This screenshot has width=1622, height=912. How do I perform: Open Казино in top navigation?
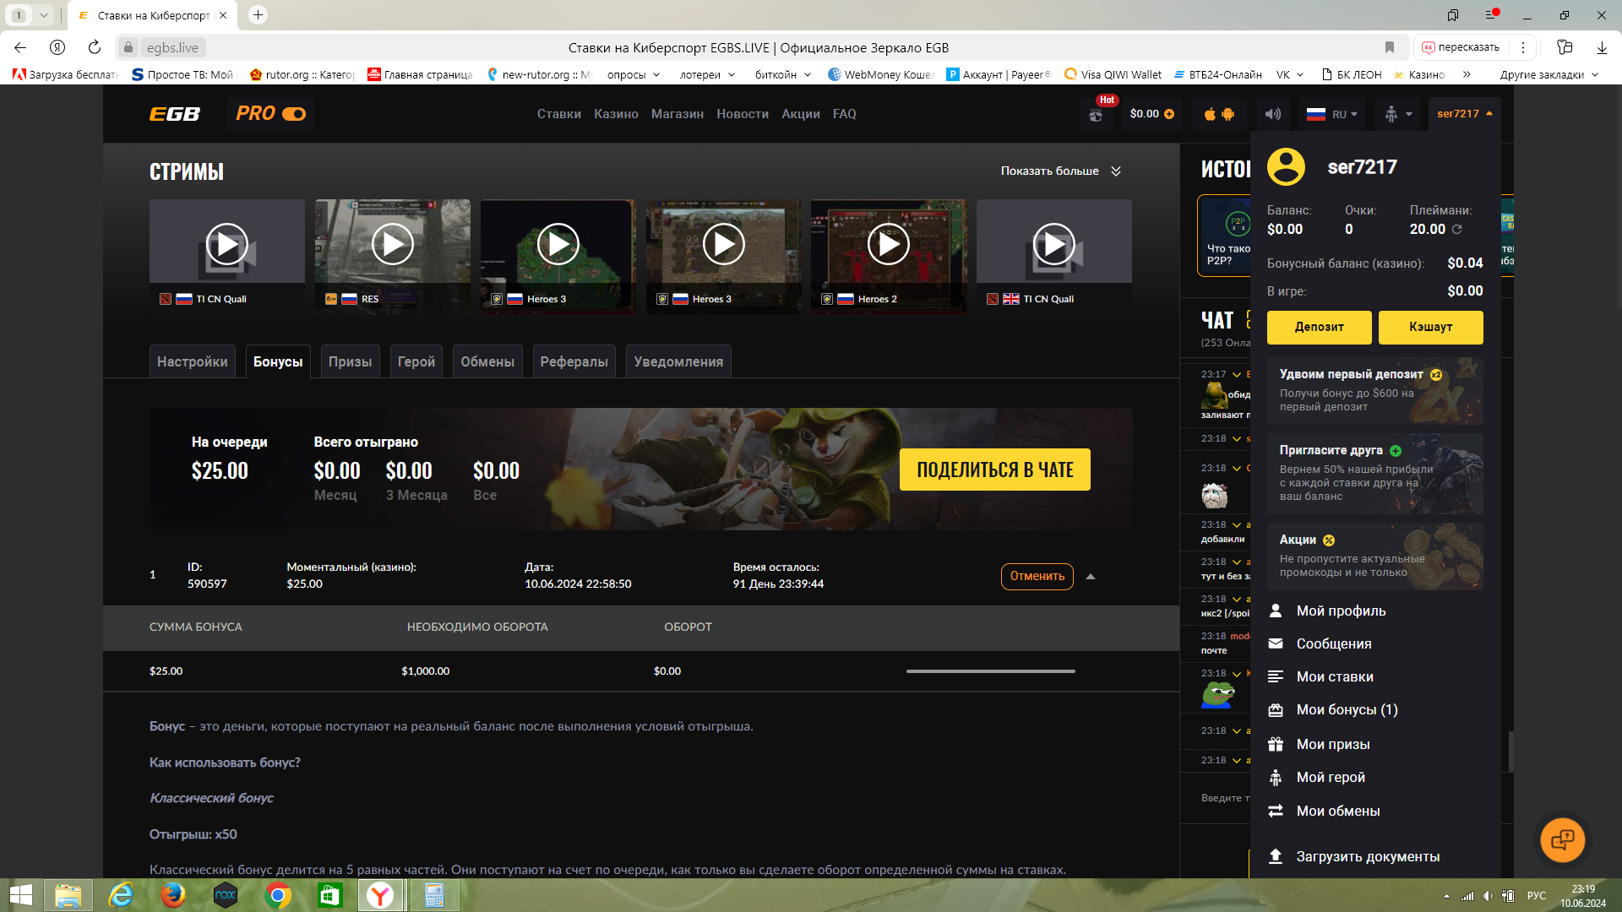pos(616,114)
